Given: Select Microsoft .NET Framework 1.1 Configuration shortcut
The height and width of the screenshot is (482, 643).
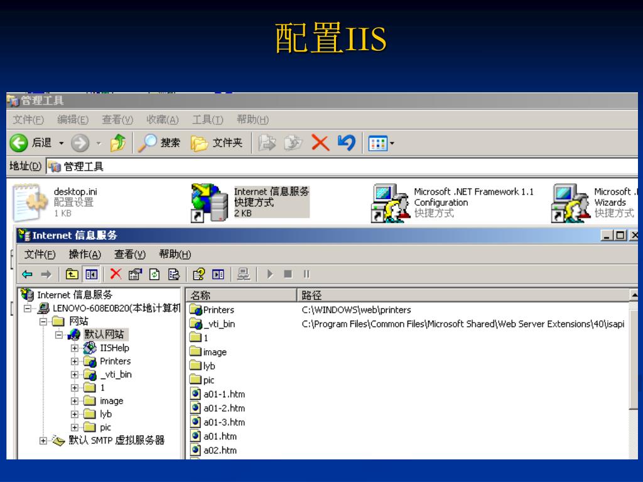Looking at the screenshot, I should (x=453, y=203).
